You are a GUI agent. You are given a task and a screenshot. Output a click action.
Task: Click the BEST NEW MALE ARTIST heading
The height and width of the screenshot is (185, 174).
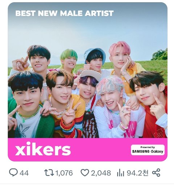pyautogui.click(x=65, y=13)
